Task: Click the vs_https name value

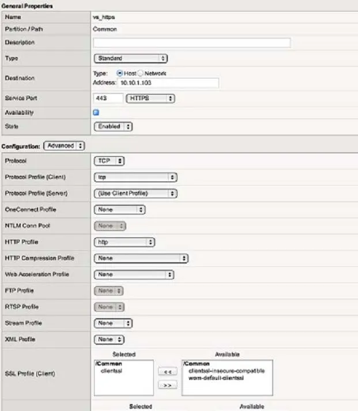Action: (x=104, y=17)
